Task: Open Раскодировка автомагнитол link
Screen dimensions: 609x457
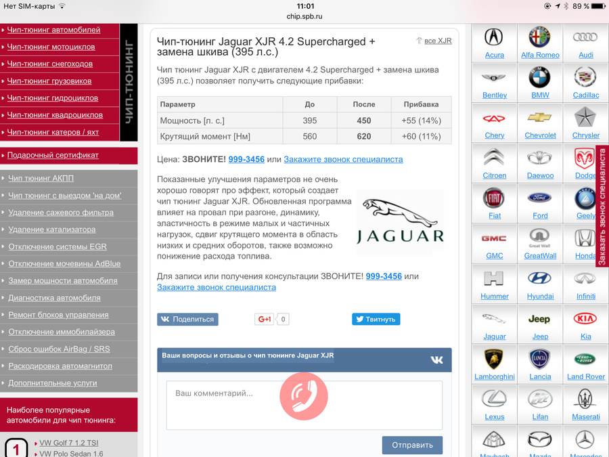Action: (x=60, y=366)
